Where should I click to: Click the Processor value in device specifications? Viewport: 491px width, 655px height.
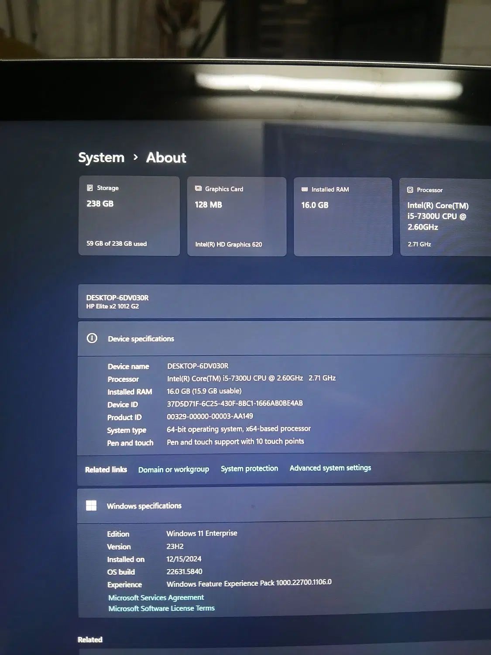click(x=251, y=378)
